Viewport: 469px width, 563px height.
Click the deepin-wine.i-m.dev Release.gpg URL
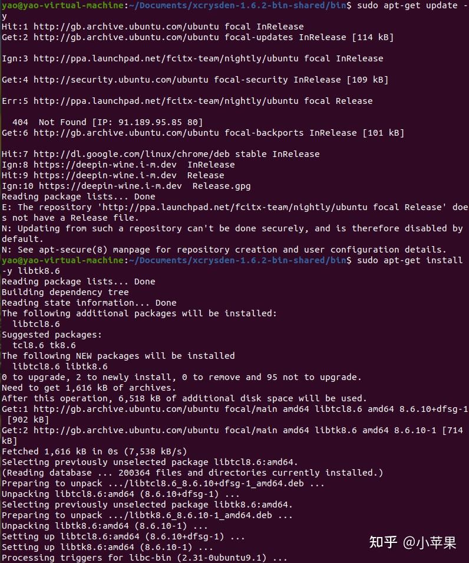110,186
